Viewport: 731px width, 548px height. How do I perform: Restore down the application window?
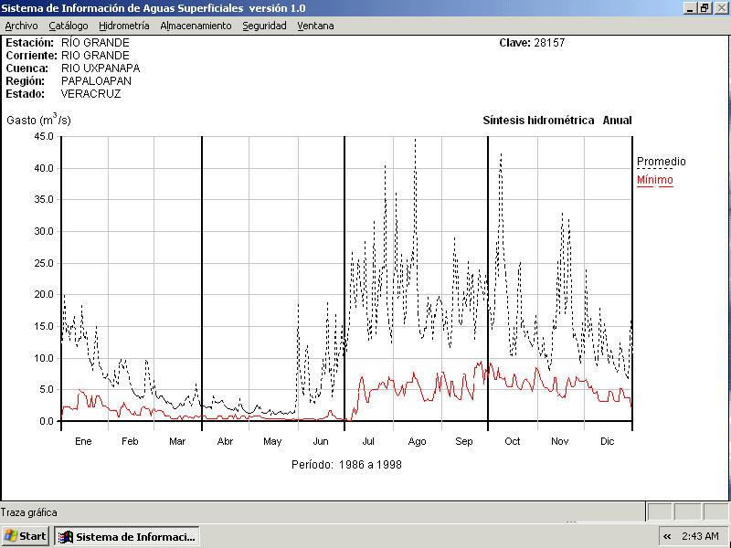705,7
